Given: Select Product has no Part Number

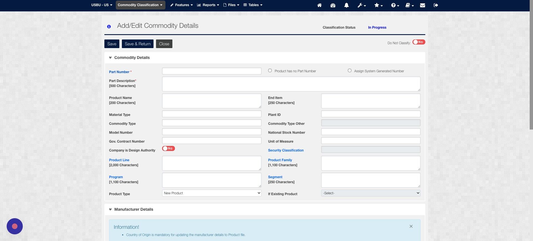Looking at the screenshot, I should (x=270, y=71).
